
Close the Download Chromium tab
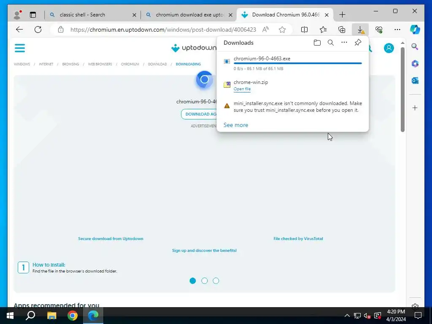pos(327,15)
